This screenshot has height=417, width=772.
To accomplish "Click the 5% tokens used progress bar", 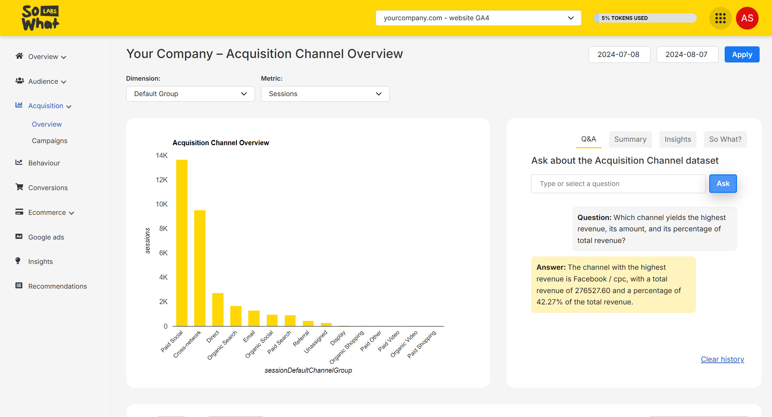I will 645,18.
